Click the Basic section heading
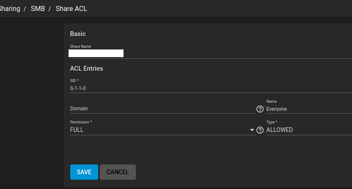352x189 pixels. [x=78, y=34]
